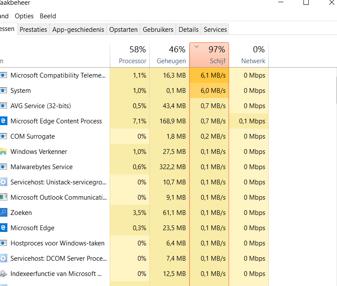337x286 pixels.
Task: Click the 23,5 MB memory value
Action: pyautogui.click(x=174, y=228)
